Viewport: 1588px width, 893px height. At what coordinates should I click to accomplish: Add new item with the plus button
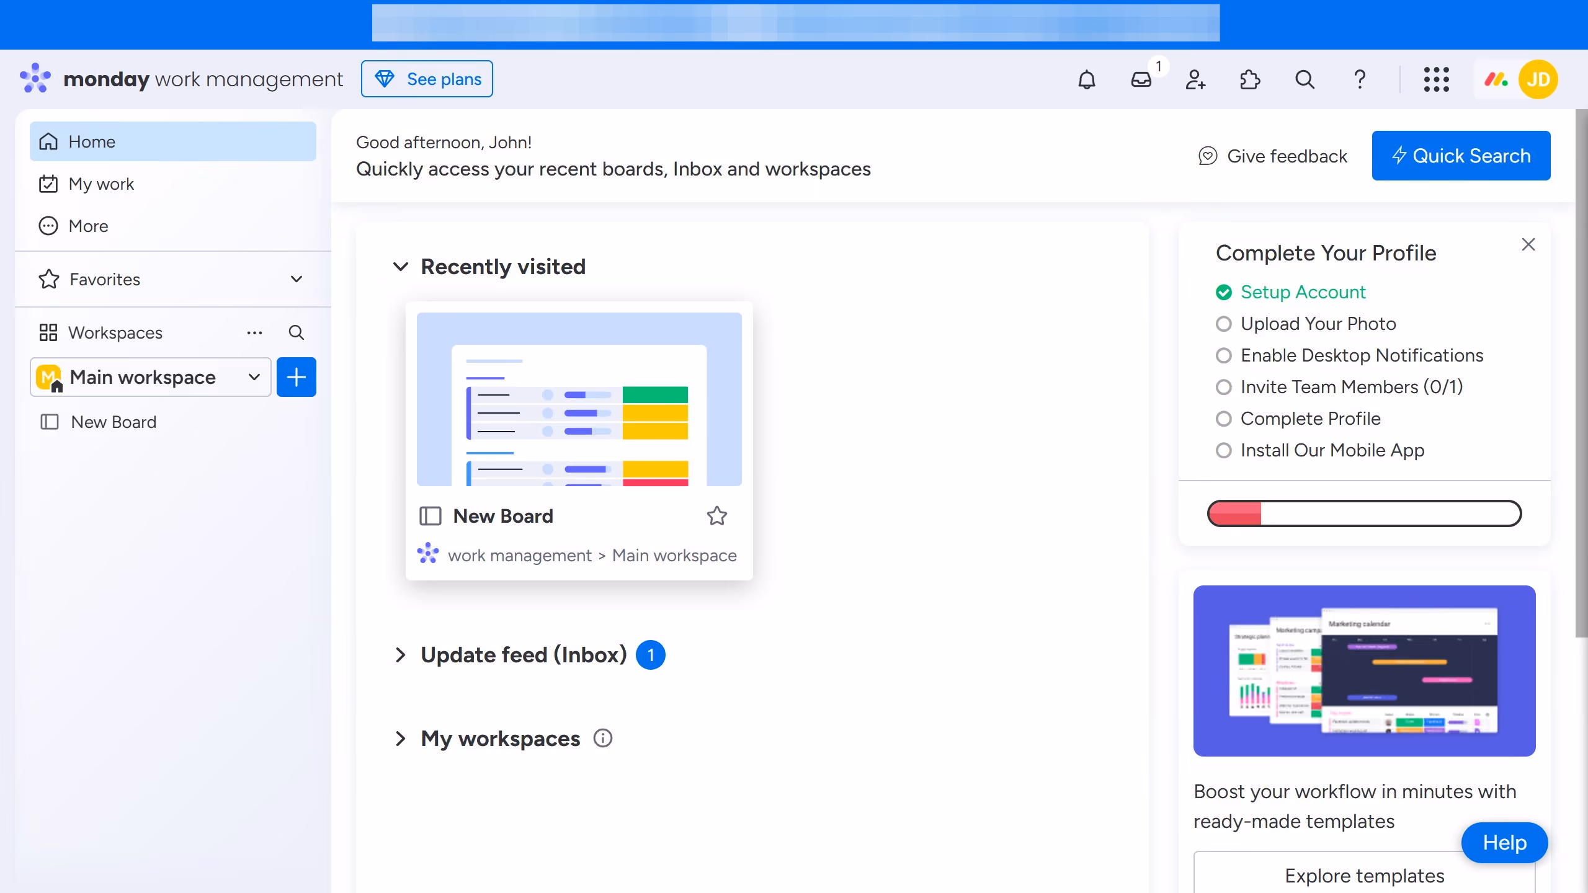[297, 377]
